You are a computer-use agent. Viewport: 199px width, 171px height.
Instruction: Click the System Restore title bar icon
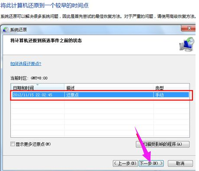click(6, 29)
